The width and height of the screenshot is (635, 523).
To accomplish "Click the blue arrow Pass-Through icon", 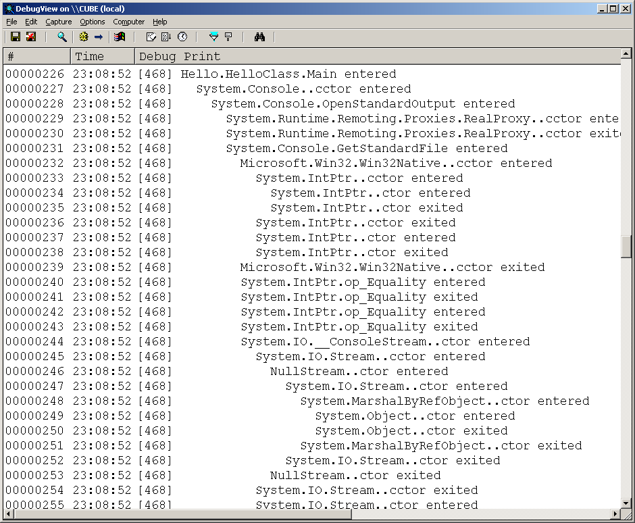I will [99, 36].
